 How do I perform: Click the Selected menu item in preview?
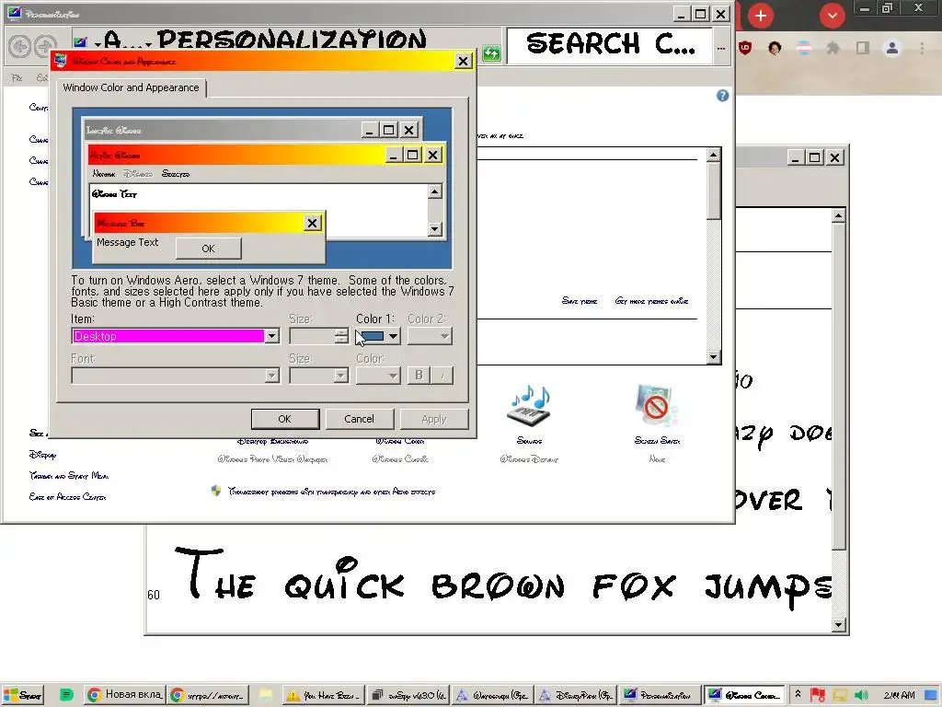pos(176,174)
